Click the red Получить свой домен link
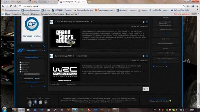The image size is (200, 112). [182, 14]
